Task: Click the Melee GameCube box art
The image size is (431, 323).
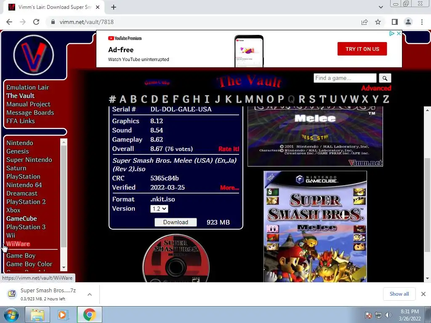Action: click(315, 227)
